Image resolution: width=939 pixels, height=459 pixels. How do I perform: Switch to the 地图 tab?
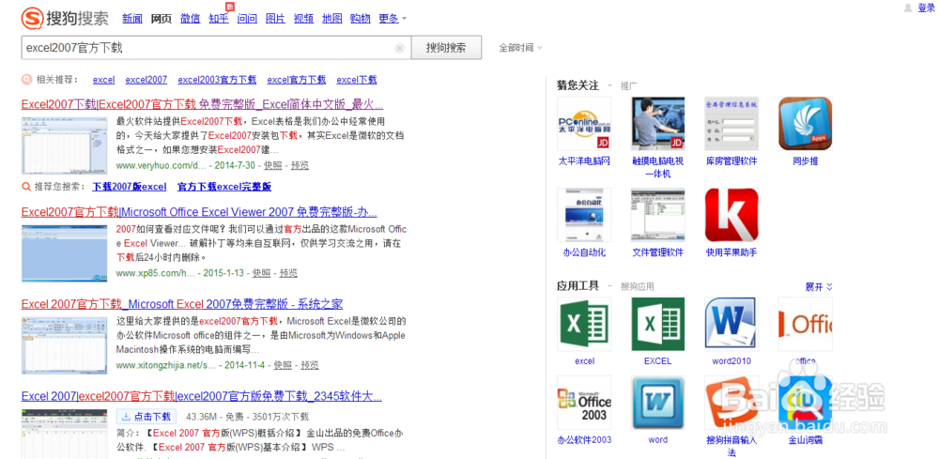coord(331,19)
